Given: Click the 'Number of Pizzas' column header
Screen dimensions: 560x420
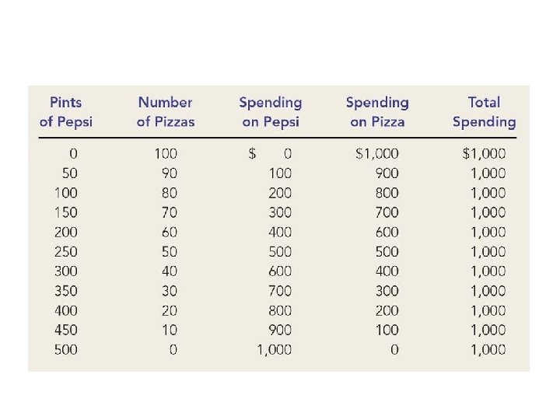Looking at the screenshot, I should pyautogui.click(x=165, y=111).
